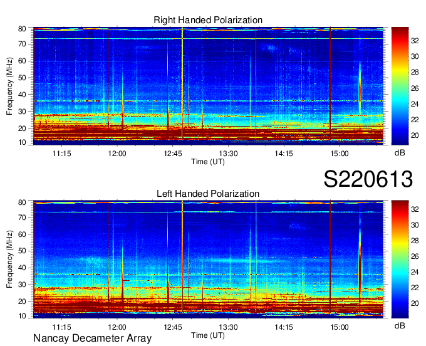
Task: Click the 30 MHz tick label on the bottom plot
Action: 22,285
